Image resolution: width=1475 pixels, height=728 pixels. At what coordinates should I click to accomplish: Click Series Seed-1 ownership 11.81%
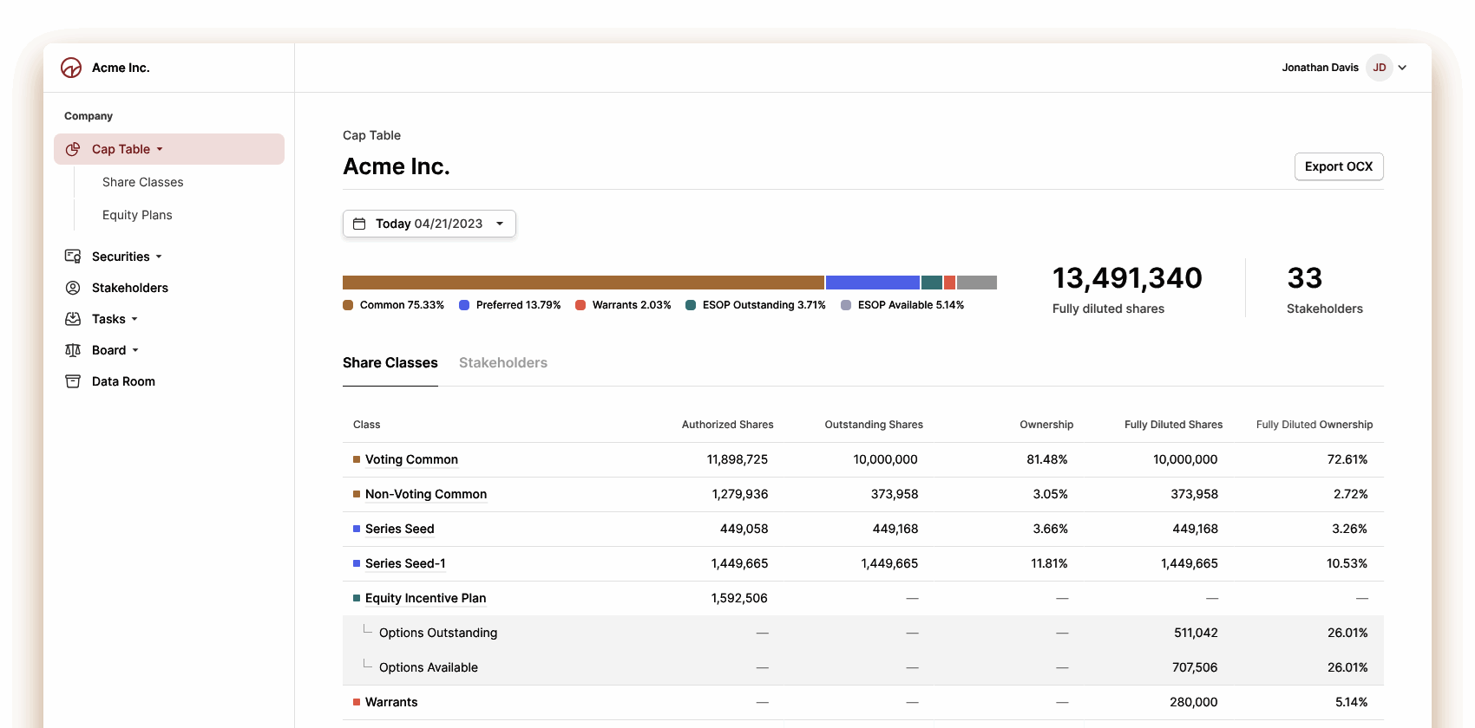click(x=1049, y=563)
